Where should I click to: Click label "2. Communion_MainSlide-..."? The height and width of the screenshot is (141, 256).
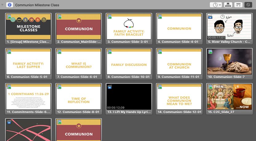(x=79, y=42)
